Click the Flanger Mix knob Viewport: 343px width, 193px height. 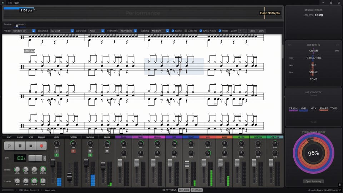[x=17, y=181]
